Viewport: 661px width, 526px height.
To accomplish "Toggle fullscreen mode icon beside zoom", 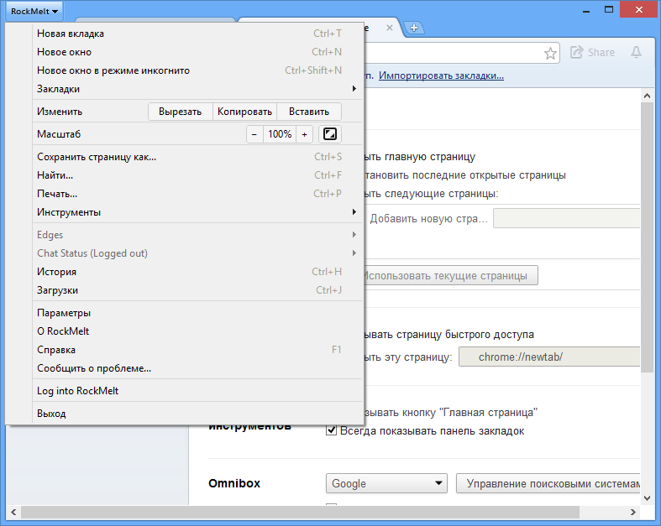I will click(329, 134).
